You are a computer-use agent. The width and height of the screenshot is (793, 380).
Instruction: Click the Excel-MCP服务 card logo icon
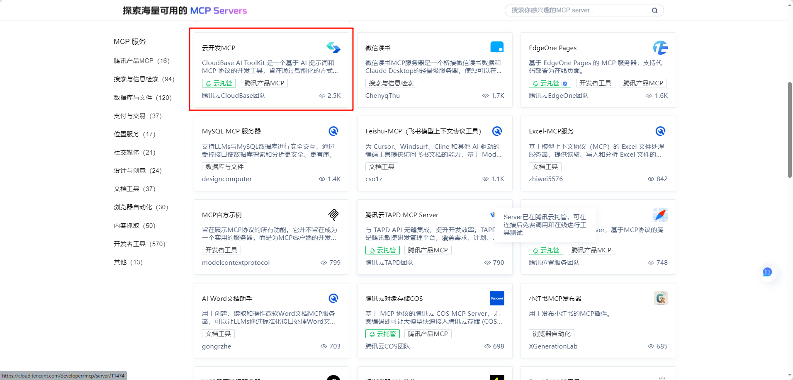[x=660, y=131]
